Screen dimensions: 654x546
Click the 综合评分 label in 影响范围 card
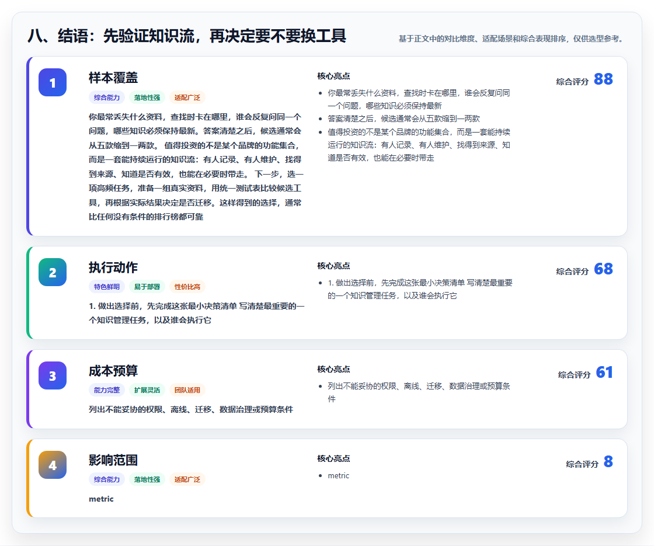coord(582,464)
